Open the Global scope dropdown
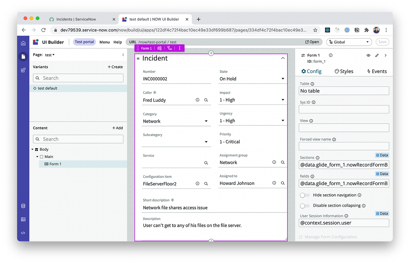 click(x=349, y=42)
